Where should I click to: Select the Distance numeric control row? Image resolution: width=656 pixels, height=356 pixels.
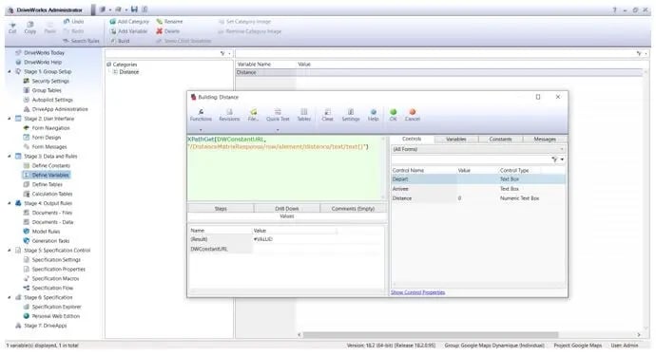pyautogui.click(x=478, y=198)
